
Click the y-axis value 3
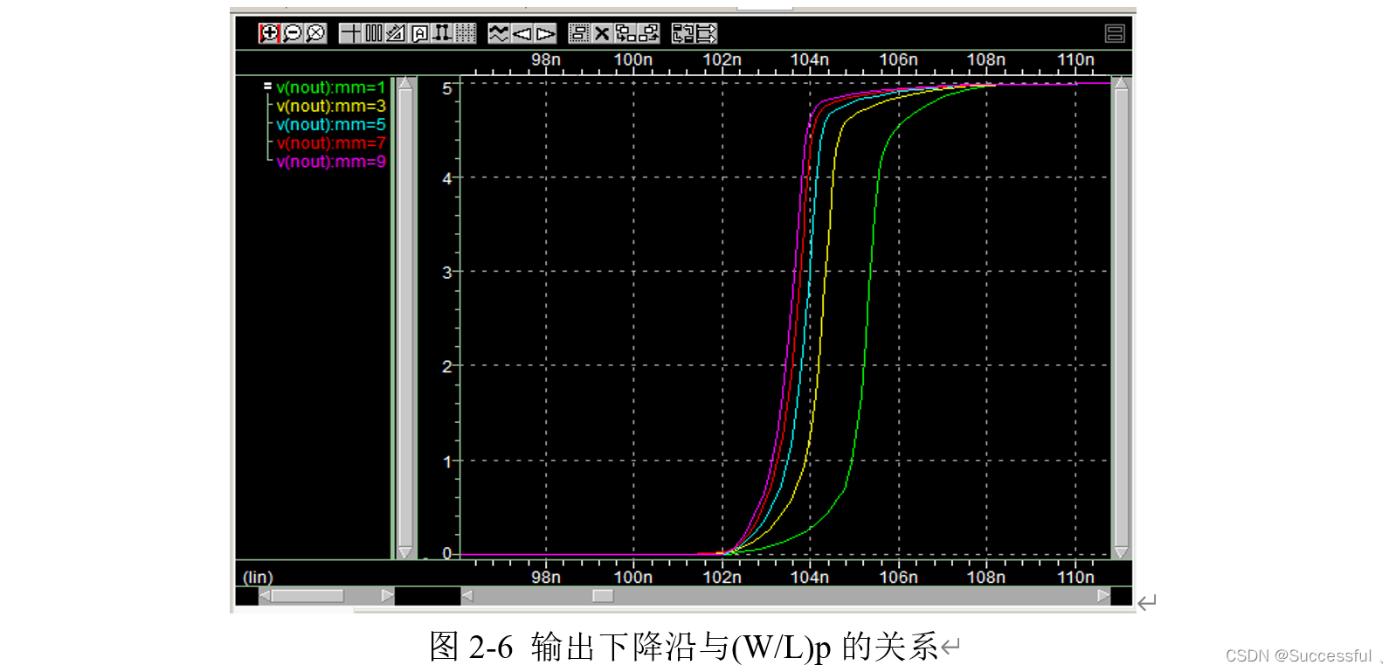pos(447,273)
